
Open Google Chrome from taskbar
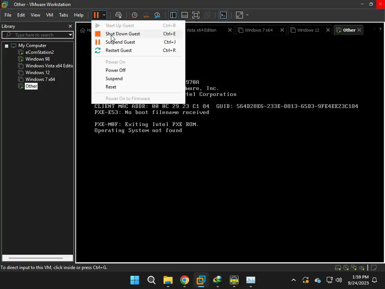click(184, 280)
